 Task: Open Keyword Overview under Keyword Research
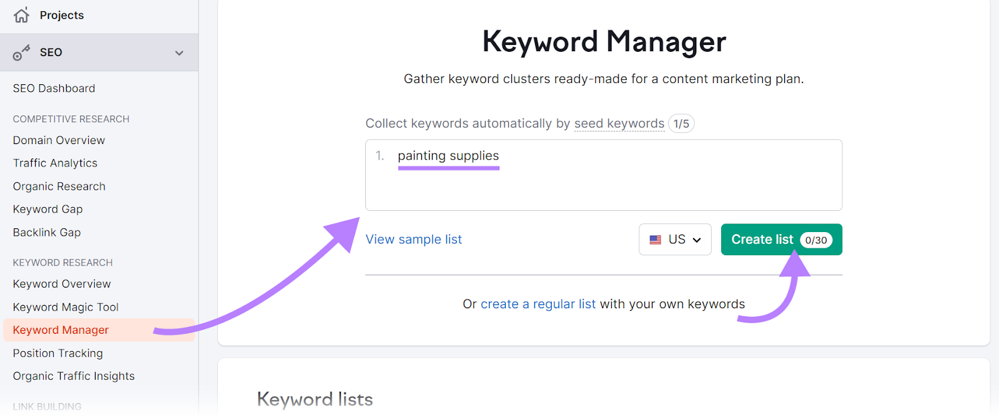61,283
